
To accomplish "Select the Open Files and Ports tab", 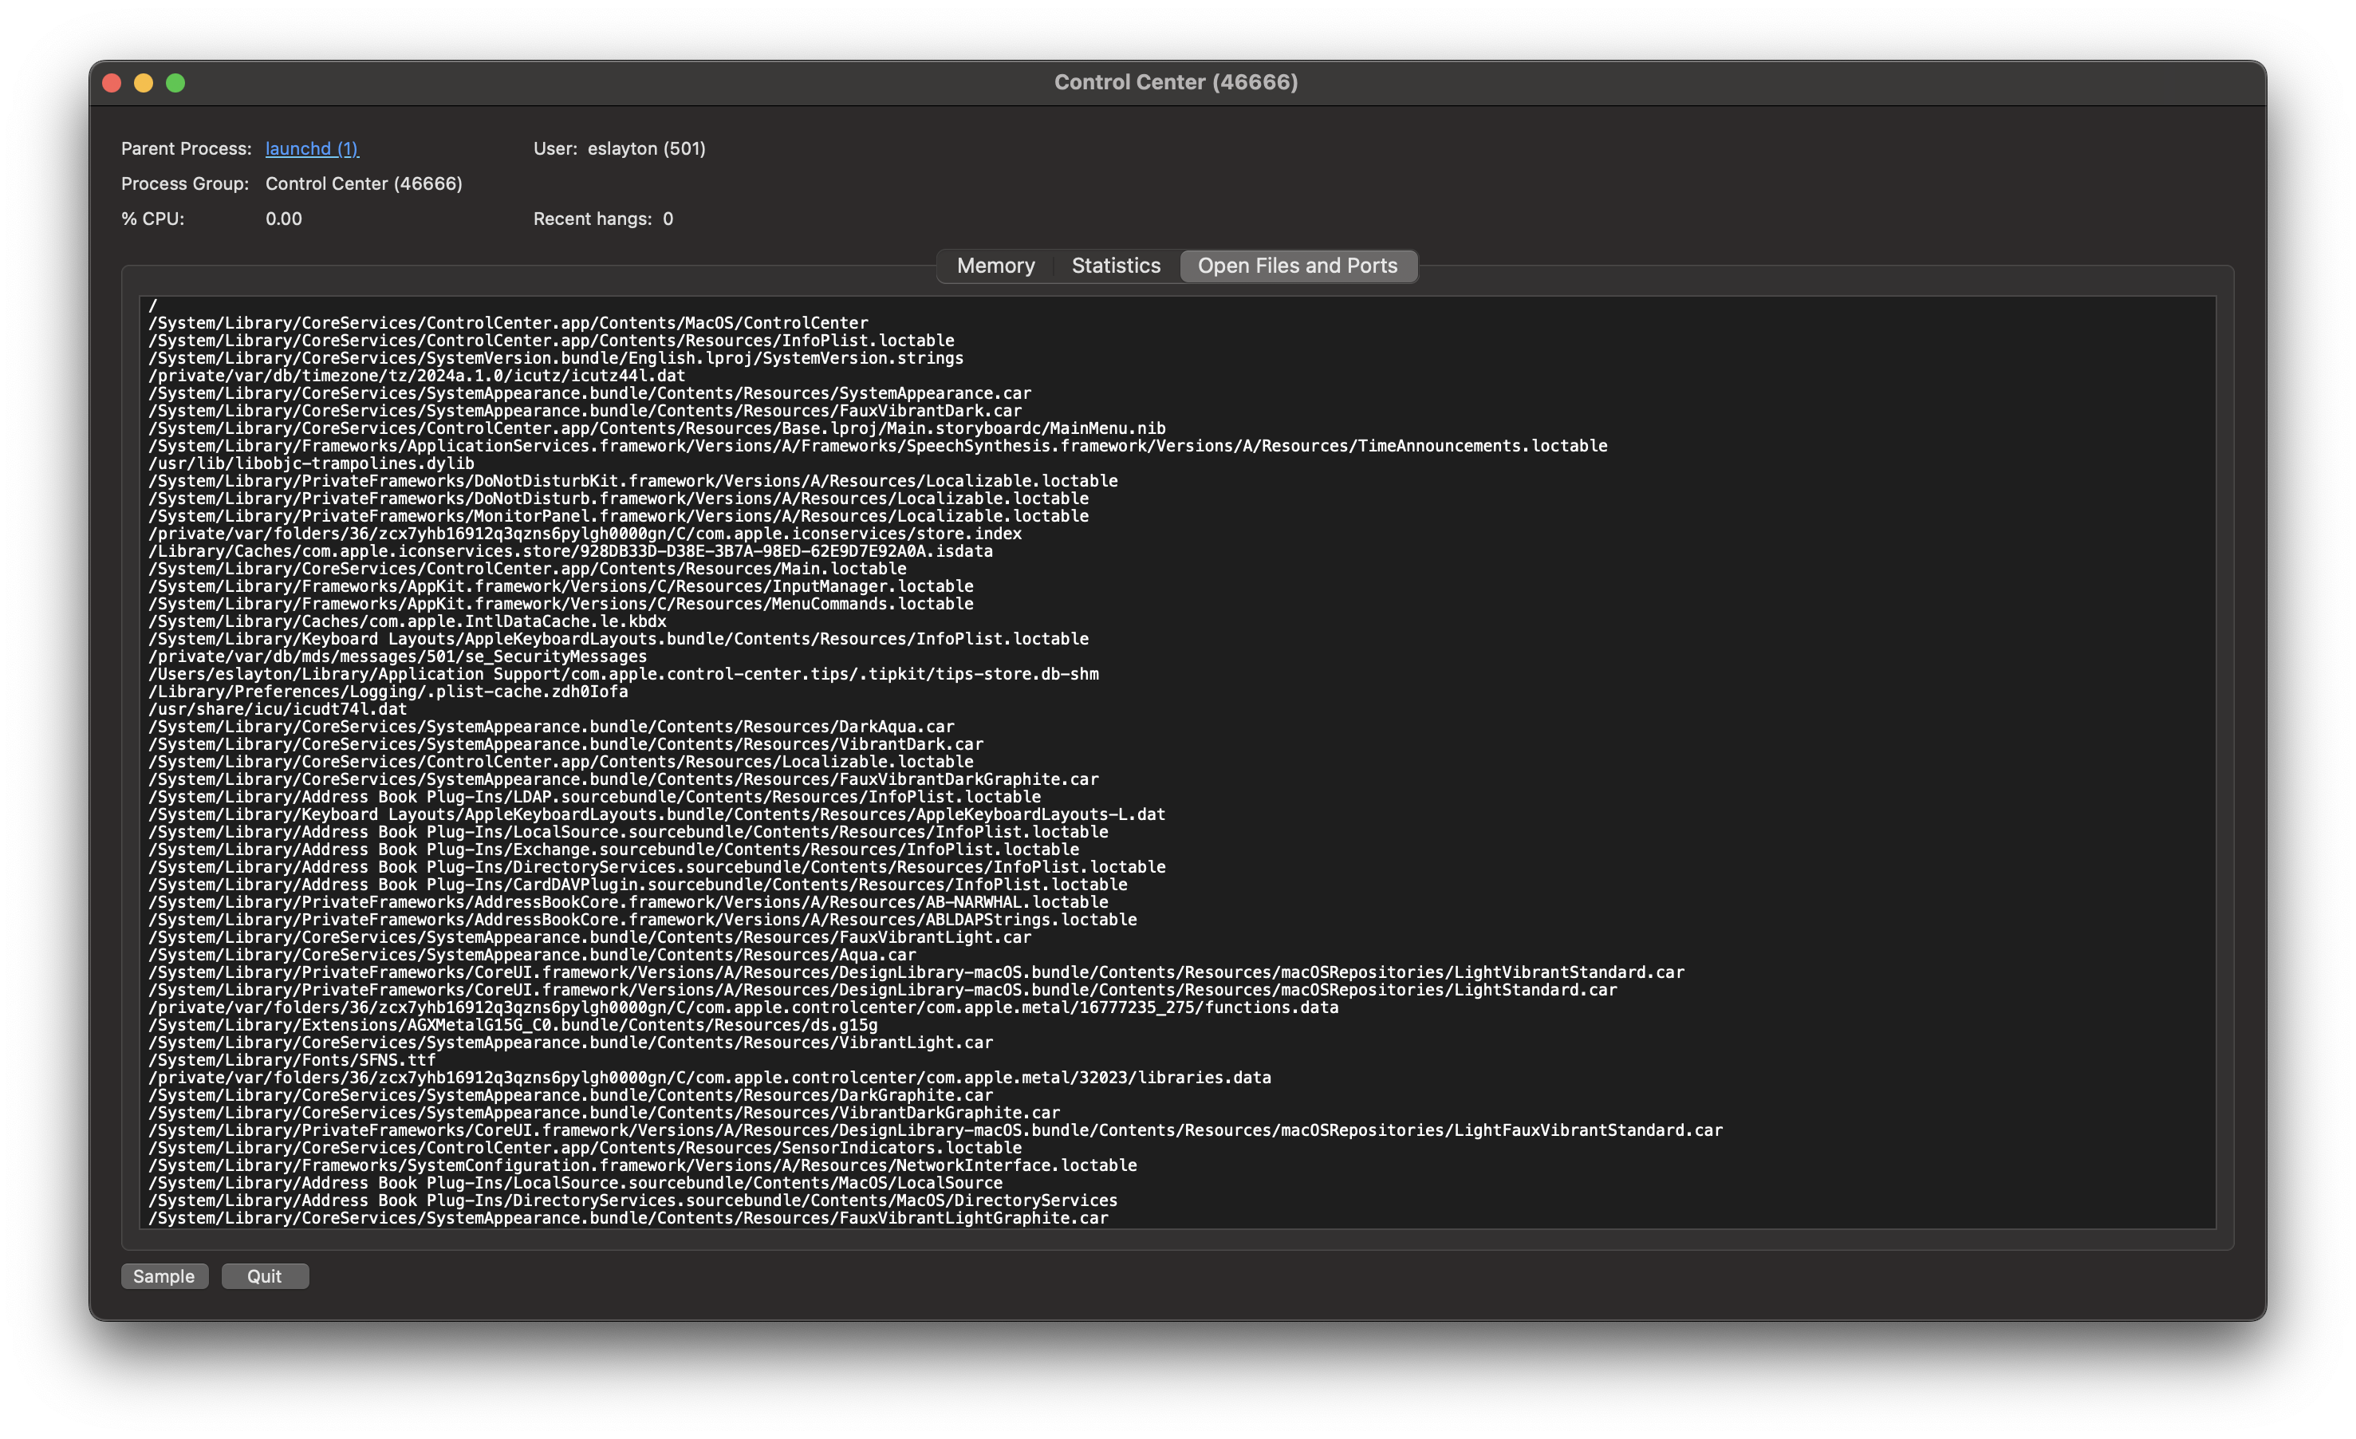I will (x=1297, y=266).
